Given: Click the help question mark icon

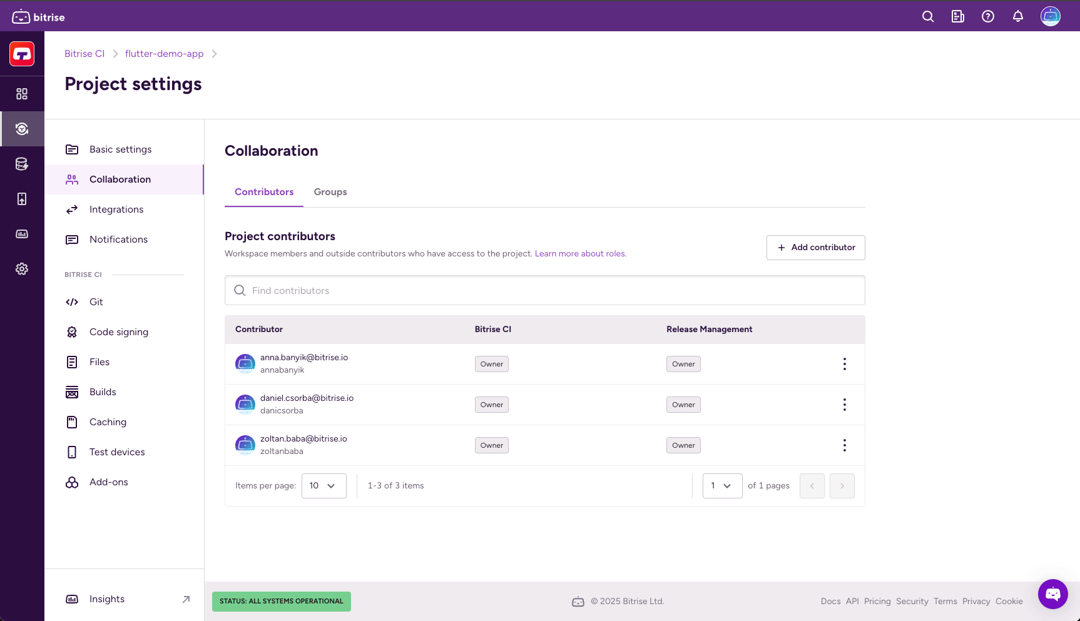Looking at the screenshot, I should pyautogui.click(x=988, y=17).
